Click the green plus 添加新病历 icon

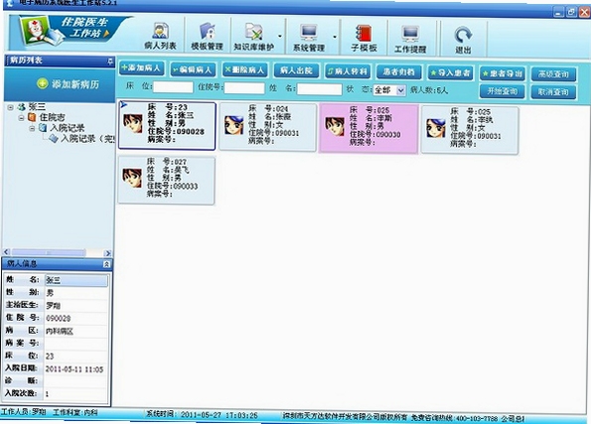pos(43,83)
